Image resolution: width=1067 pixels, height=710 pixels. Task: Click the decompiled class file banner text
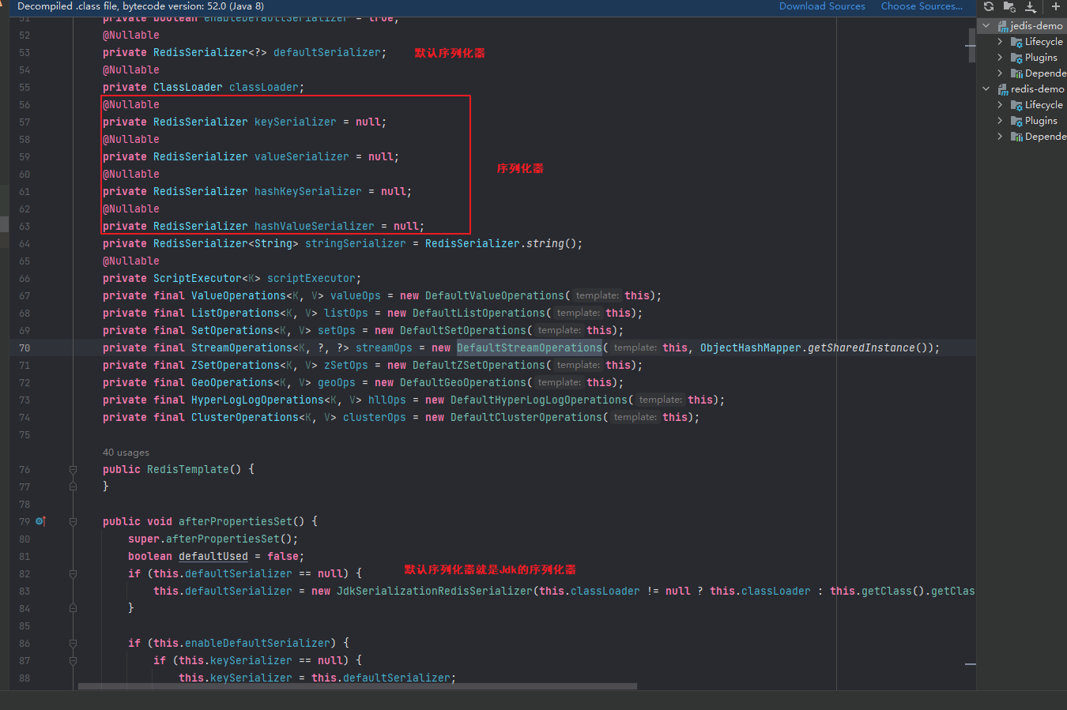pyautogui.click(x=141, y=6)
